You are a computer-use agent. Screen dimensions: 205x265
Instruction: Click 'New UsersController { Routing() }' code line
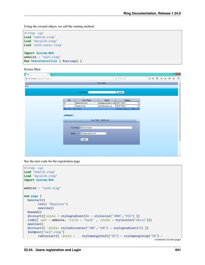pos(53,61)
